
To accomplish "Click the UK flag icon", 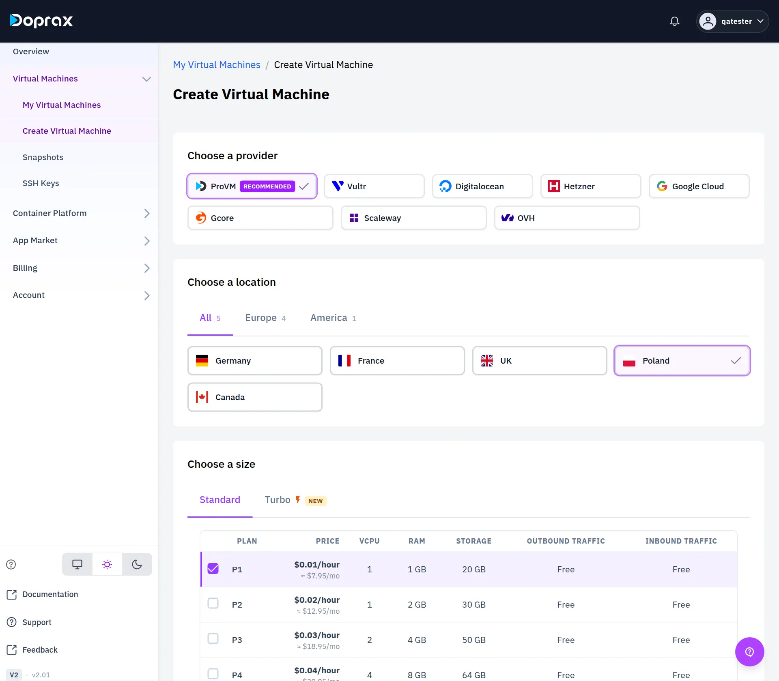I will point(487,360).
